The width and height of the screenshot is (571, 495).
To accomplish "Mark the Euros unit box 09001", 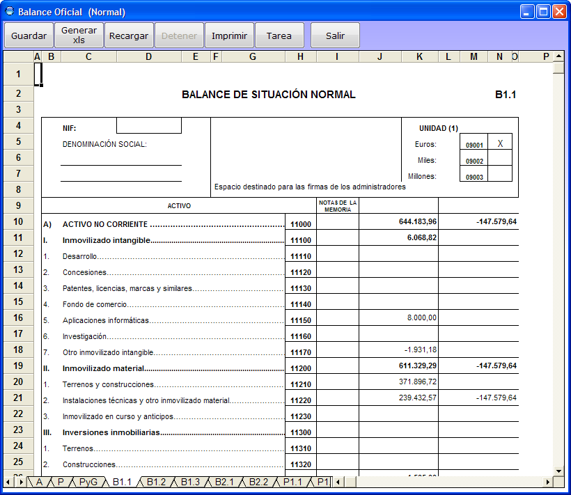I will pyautogui.click(x=500, y=141).
